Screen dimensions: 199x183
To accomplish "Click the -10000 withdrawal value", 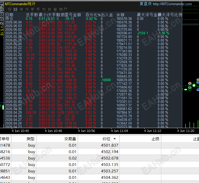I will pyautogui.click(x=106, y=80).
